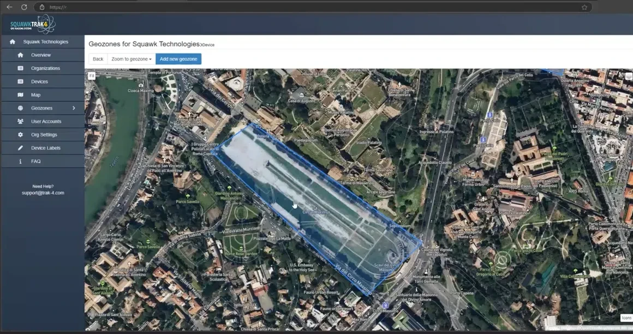Expand Geozones submenu chevron
The image size is (633, 334).
pos(74,108)
